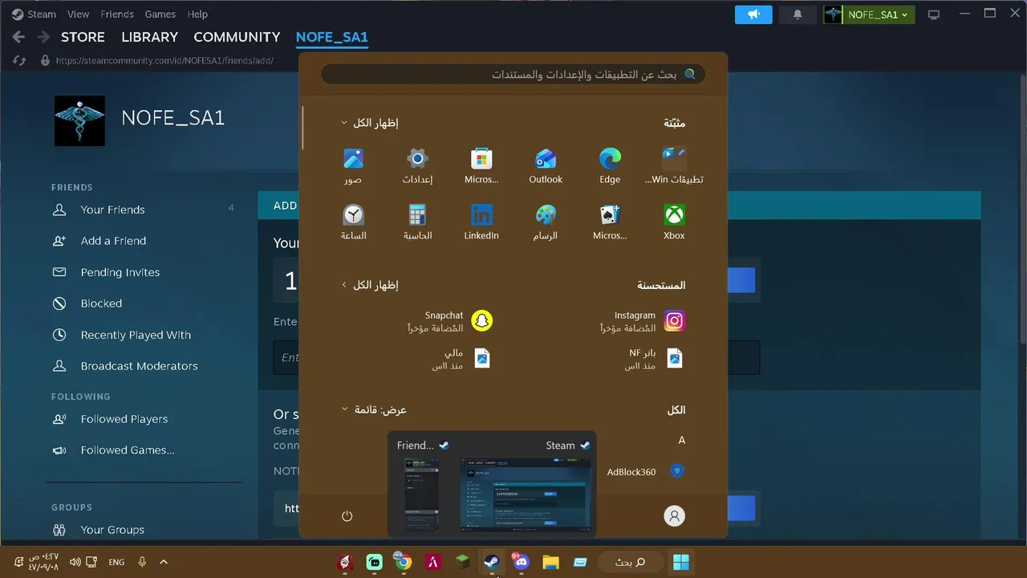Click the Minecraft block icon in taskbar
This screenshot has height=578, width=1027.
[x=462, y=562]
